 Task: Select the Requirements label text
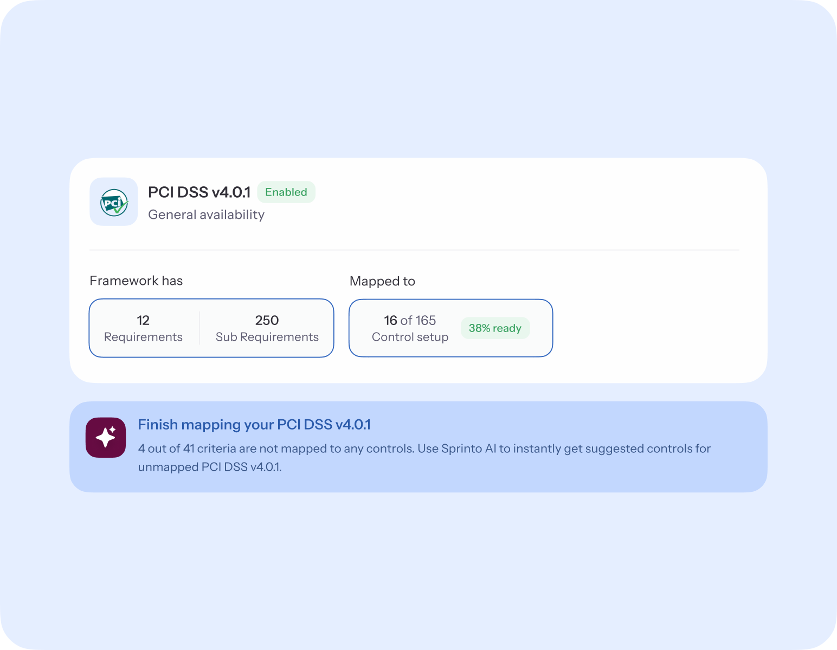pos(143,337)
